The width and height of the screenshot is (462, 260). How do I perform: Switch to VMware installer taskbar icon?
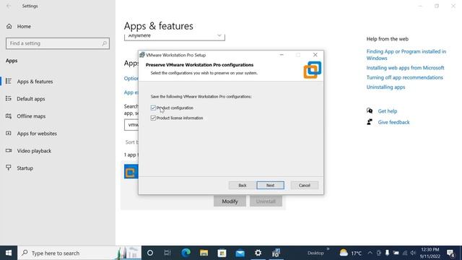pyautogui.click(x=276, y=253)
